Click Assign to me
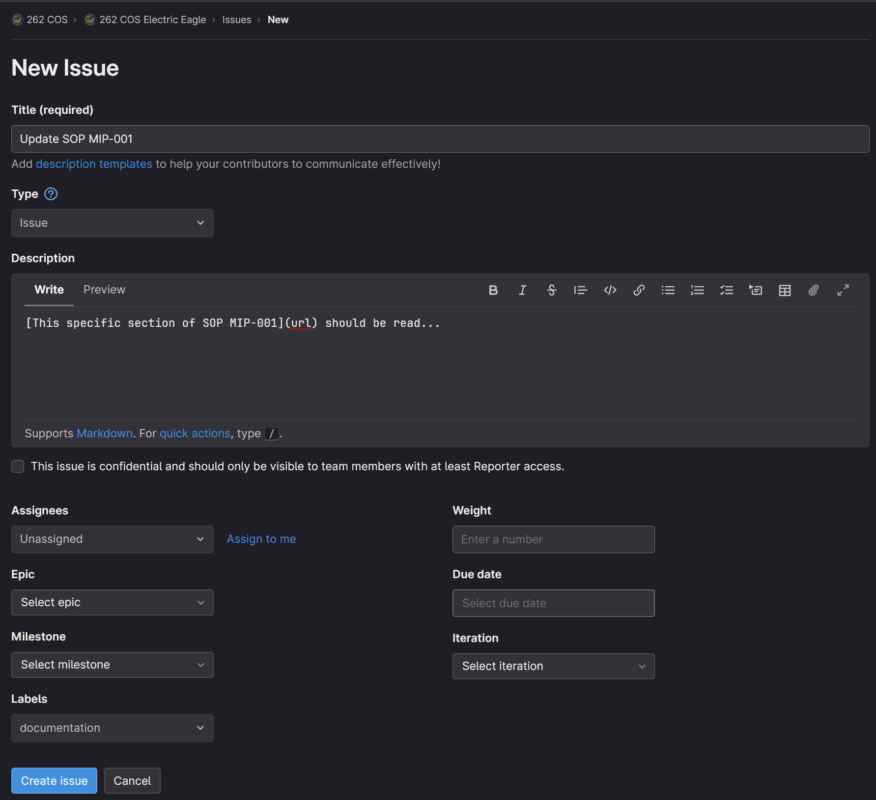 [261, 539]
